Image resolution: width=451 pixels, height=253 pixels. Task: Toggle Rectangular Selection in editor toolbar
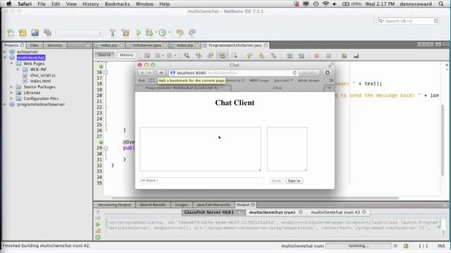tap(234, 56)
